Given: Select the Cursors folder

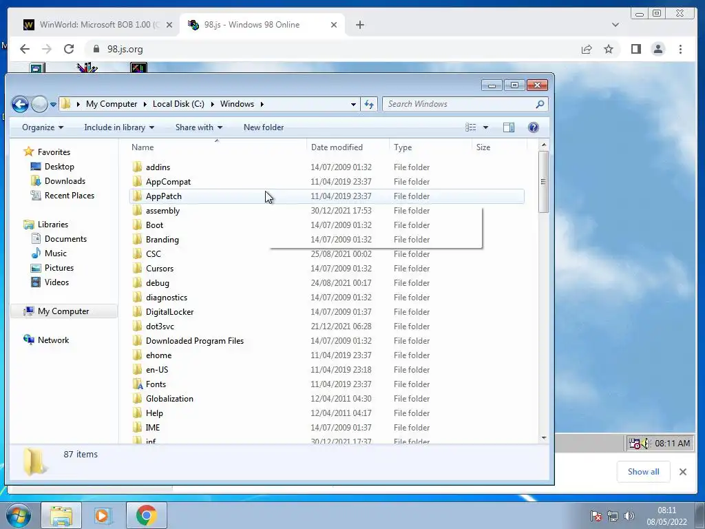Looking at the screenshot, I should point(160,268).
